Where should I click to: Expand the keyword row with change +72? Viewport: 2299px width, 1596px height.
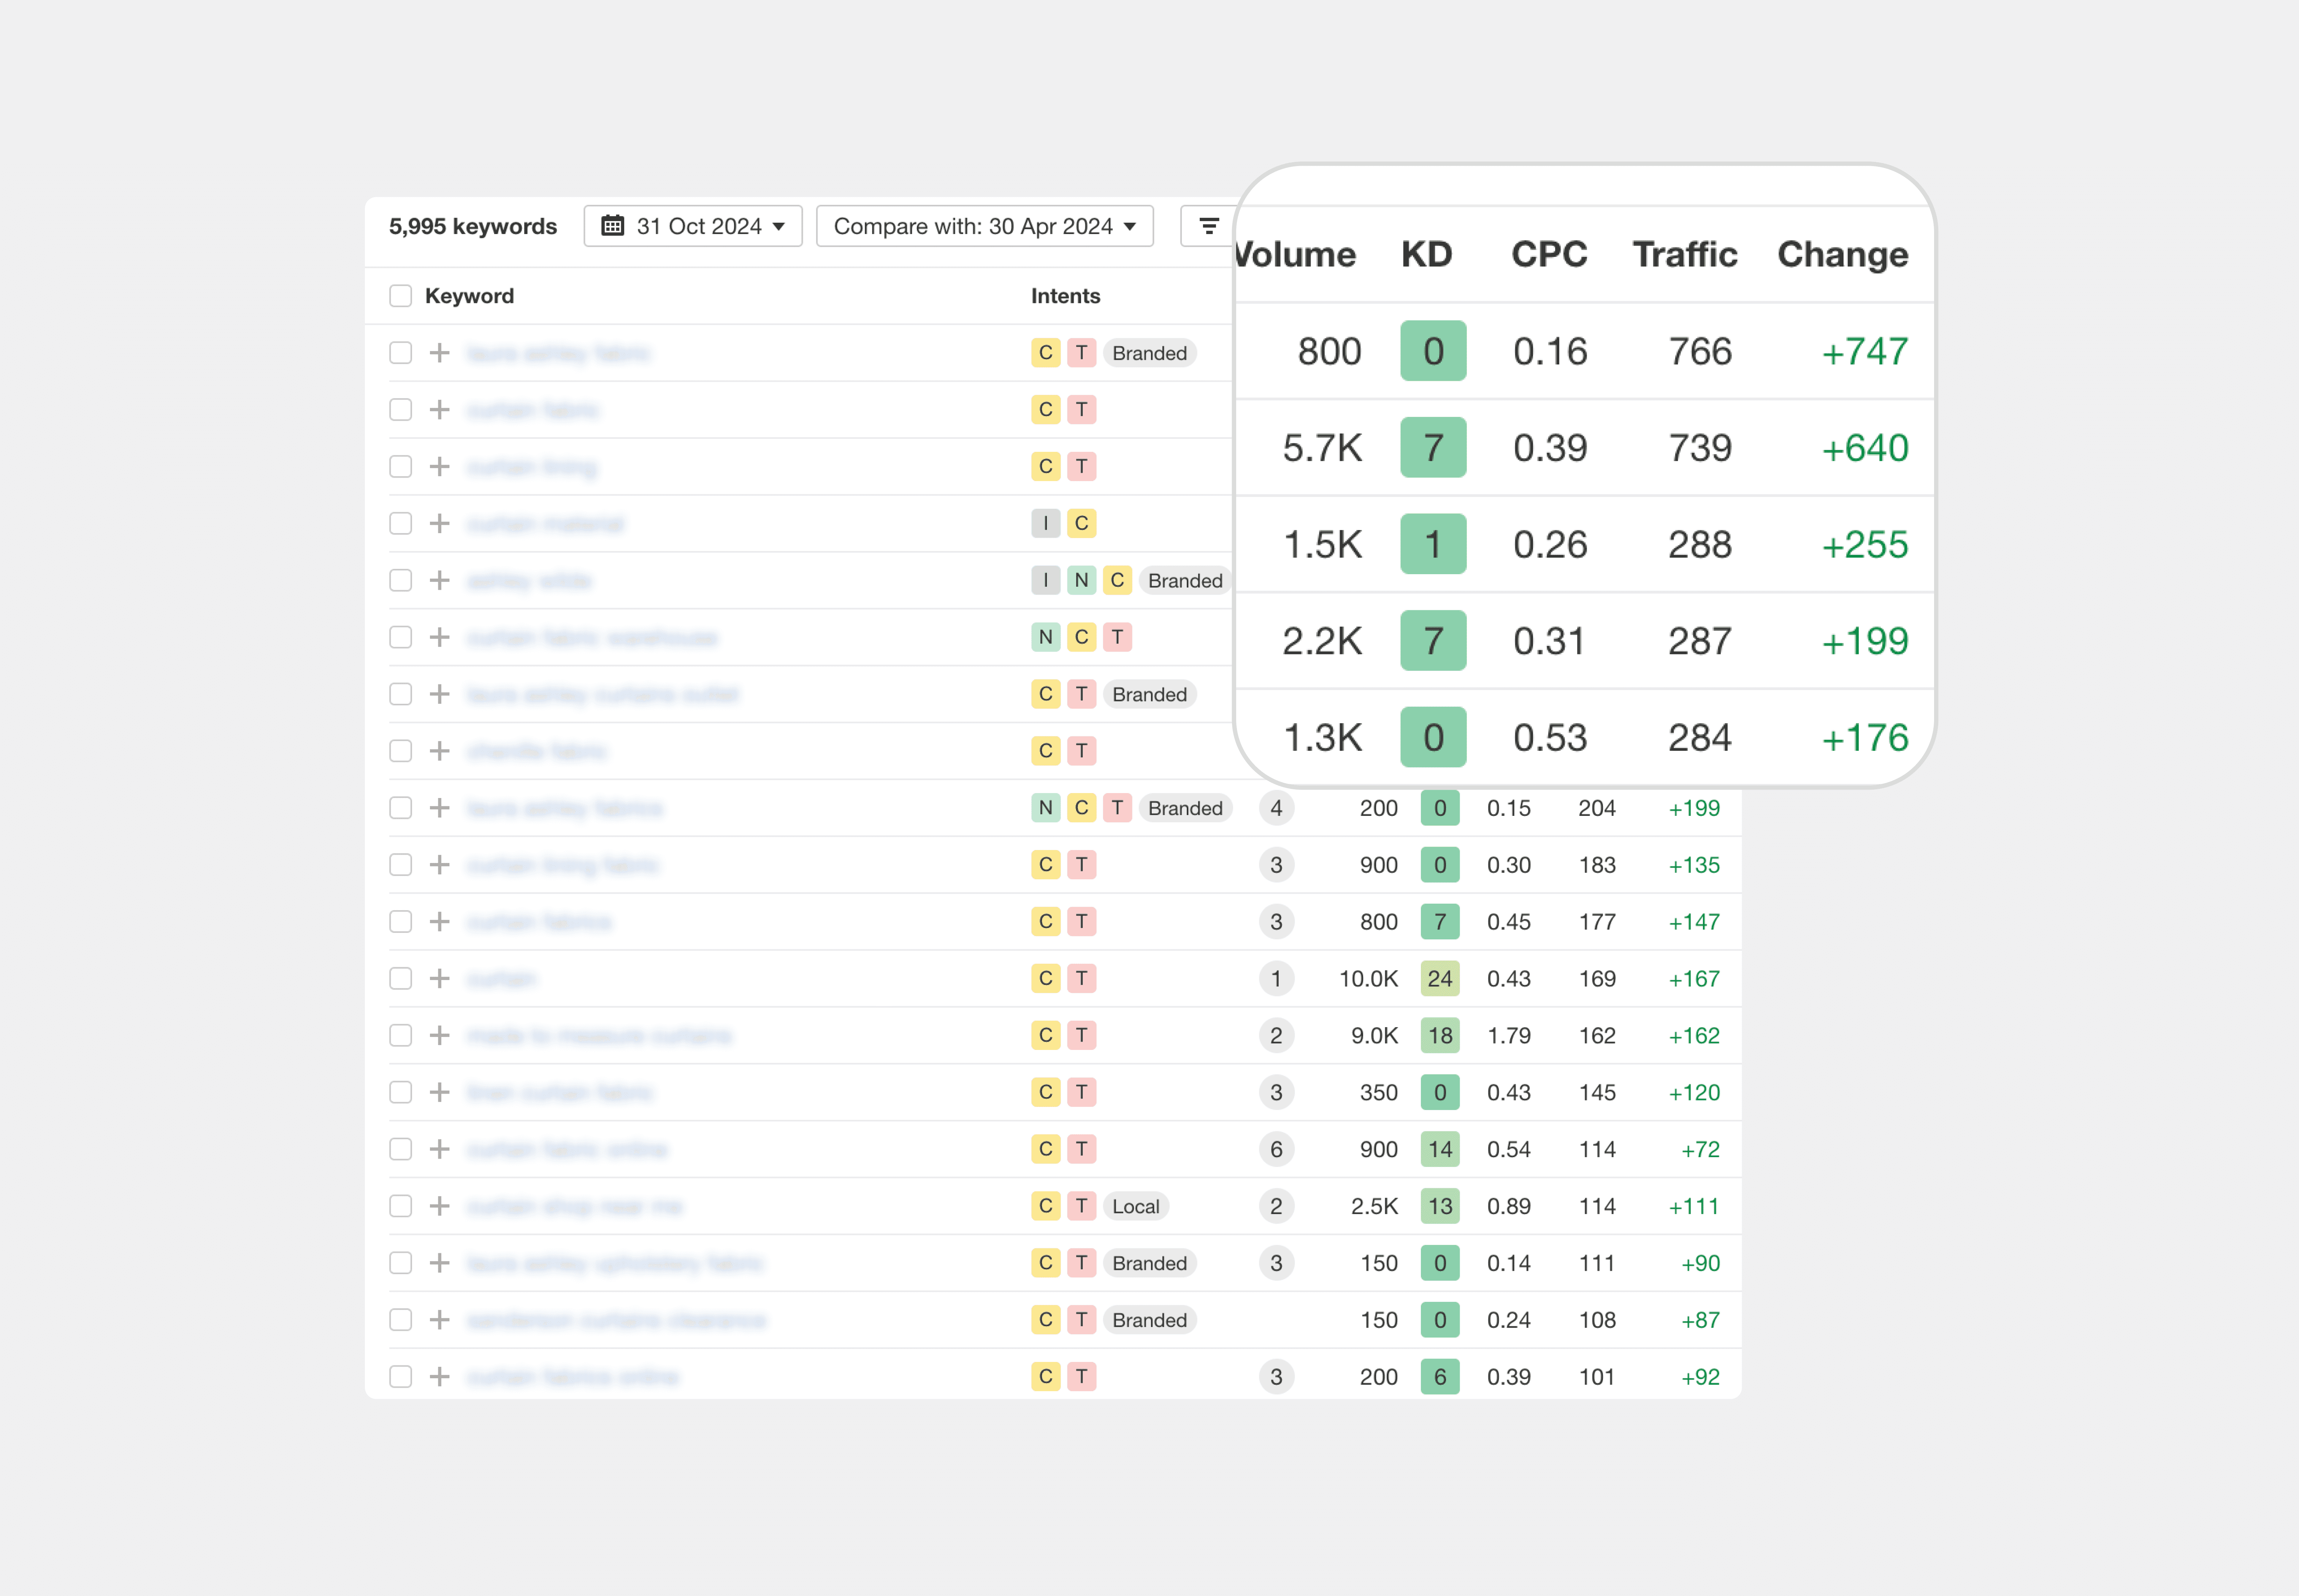[439, 1149]
